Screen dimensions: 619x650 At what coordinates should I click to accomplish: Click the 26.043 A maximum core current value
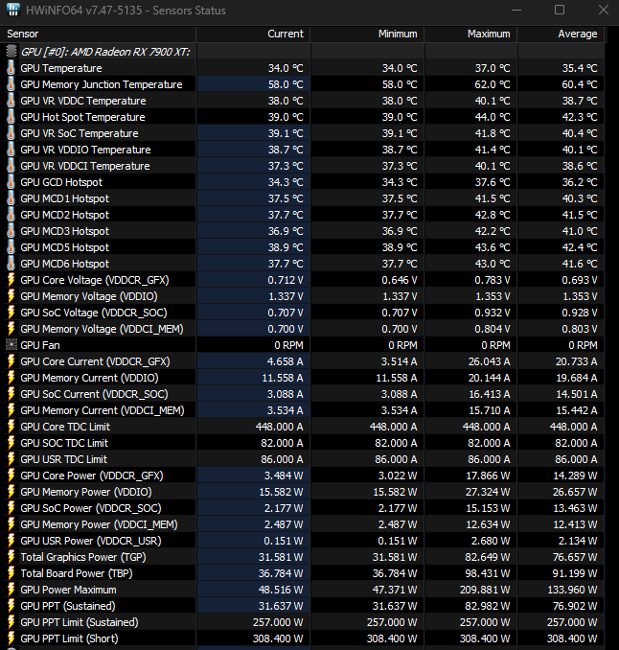(490, 361)
